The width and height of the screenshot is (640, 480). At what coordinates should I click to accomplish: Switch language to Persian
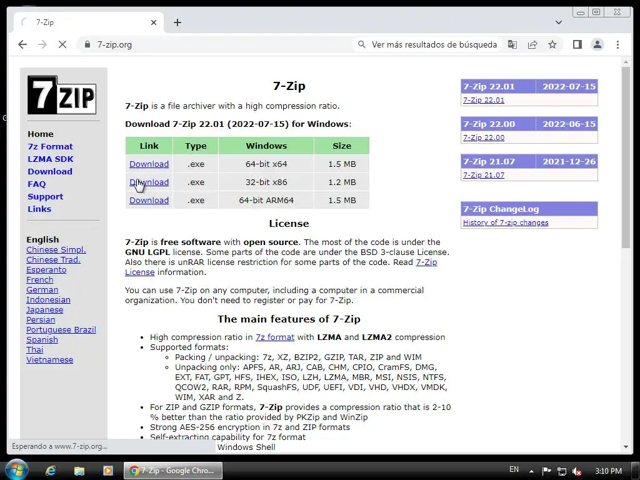pyautogui.click(x=41, y=319)
